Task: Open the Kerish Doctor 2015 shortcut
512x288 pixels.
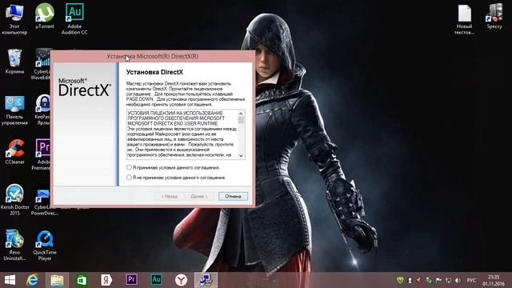Action: 14,200
